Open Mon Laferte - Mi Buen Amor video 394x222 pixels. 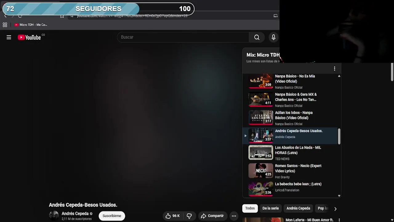[309, 220]
